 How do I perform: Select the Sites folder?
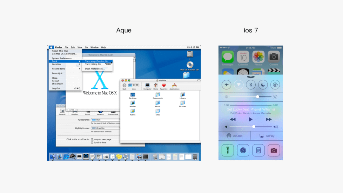[158, 112]
